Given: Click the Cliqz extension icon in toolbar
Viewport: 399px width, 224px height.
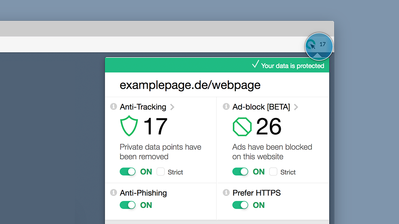Looking at the screenshot, I should 311,45.
